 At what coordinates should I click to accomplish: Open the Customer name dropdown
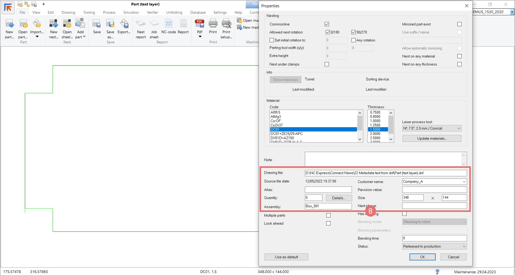464,182
